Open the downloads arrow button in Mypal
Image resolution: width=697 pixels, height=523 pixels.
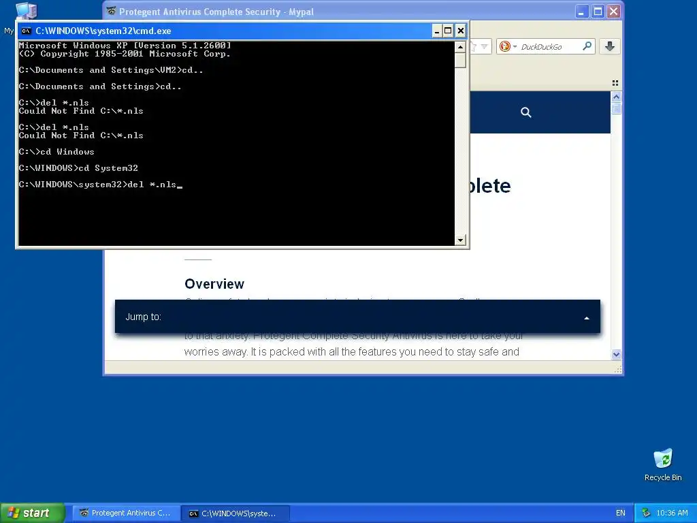coord(610,46)
